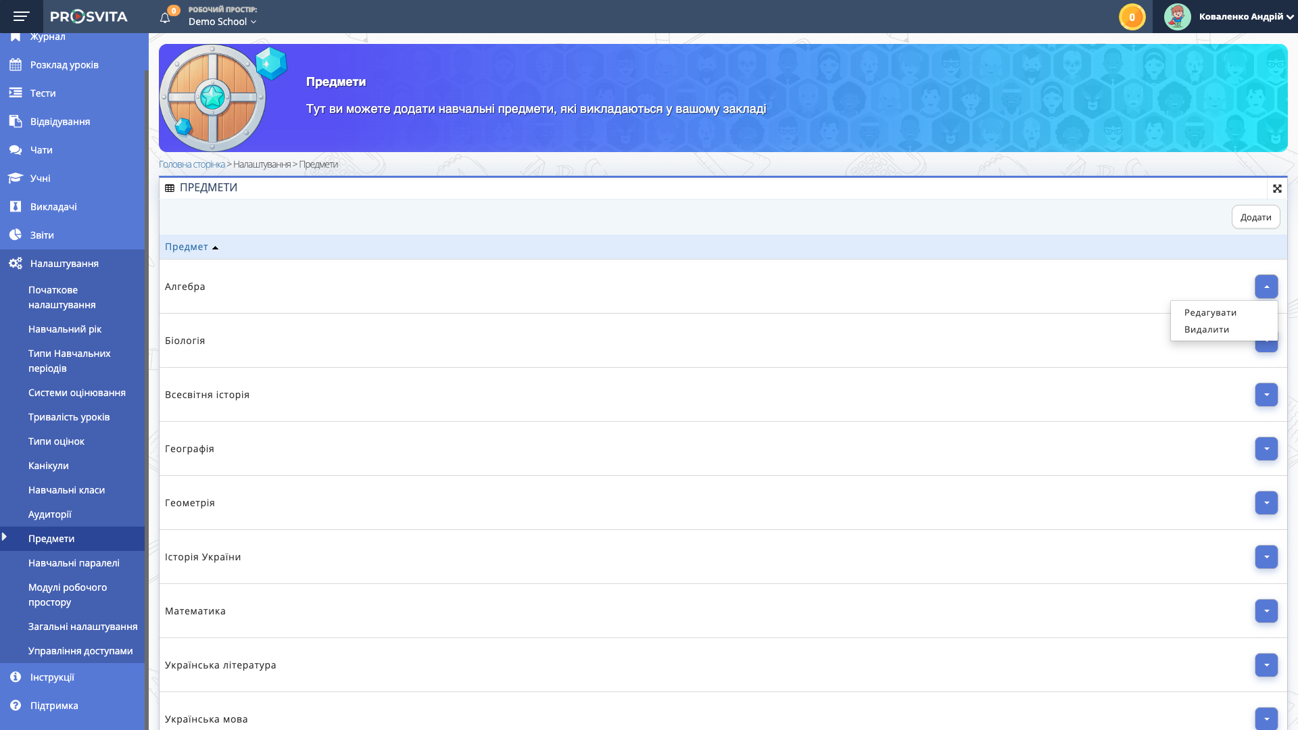
Task: Click the calendar icon for Розклад уроків
Action: point(16,65)
